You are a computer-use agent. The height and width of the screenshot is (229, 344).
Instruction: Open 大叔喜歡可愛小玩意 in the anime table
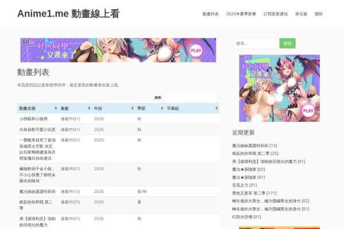point(37,129)
